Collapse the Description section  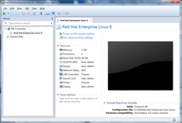click(58, 95)
